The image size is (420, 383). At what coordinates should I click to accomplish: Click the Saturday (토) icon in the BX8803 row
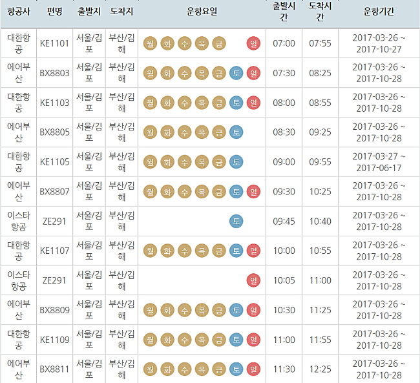[236, 73]
